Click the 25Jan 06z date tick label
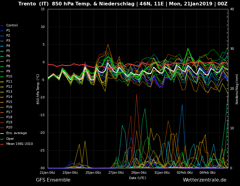Image resolution: width=240 pixels, height=186 pixels. 93,173
